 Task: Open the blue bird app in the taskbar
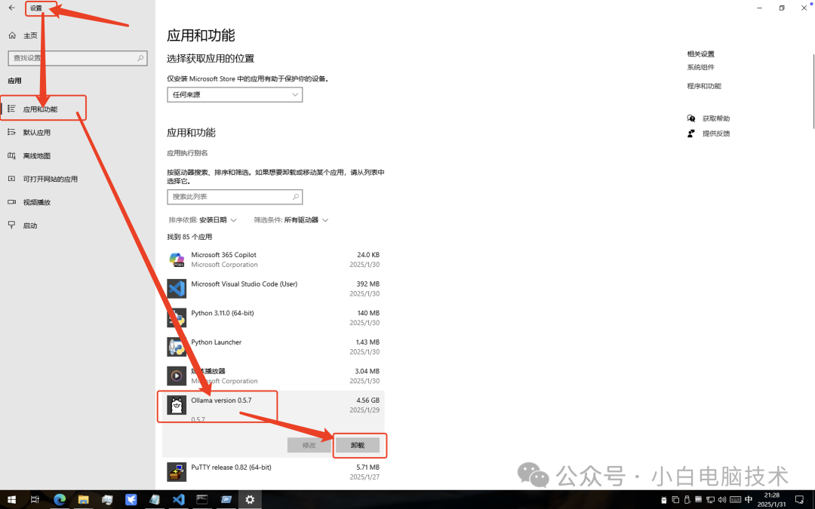point(131,500)
